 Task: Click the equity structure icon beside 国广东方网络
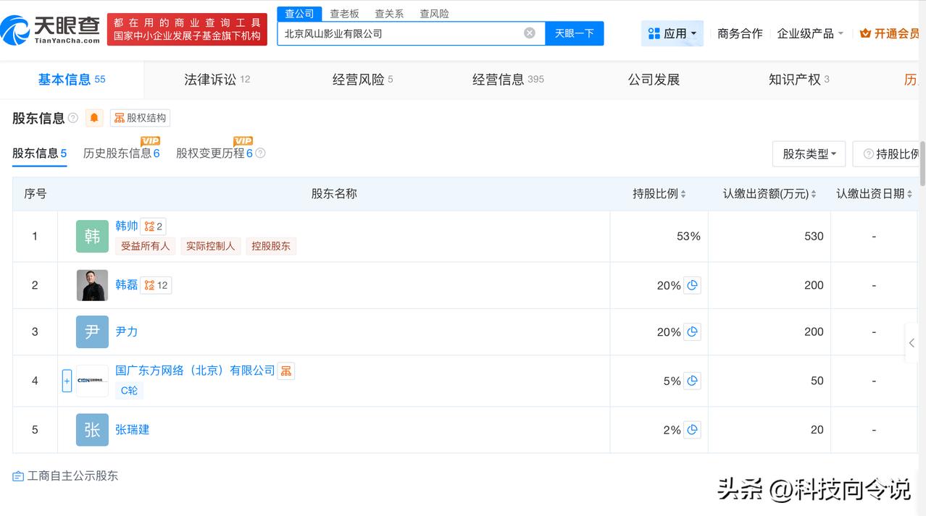pos(286,371)
